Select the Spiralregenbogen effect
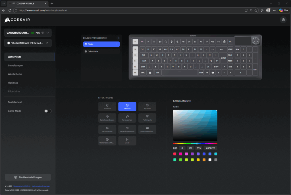The image size is (291, 195). tap(107, 118)
